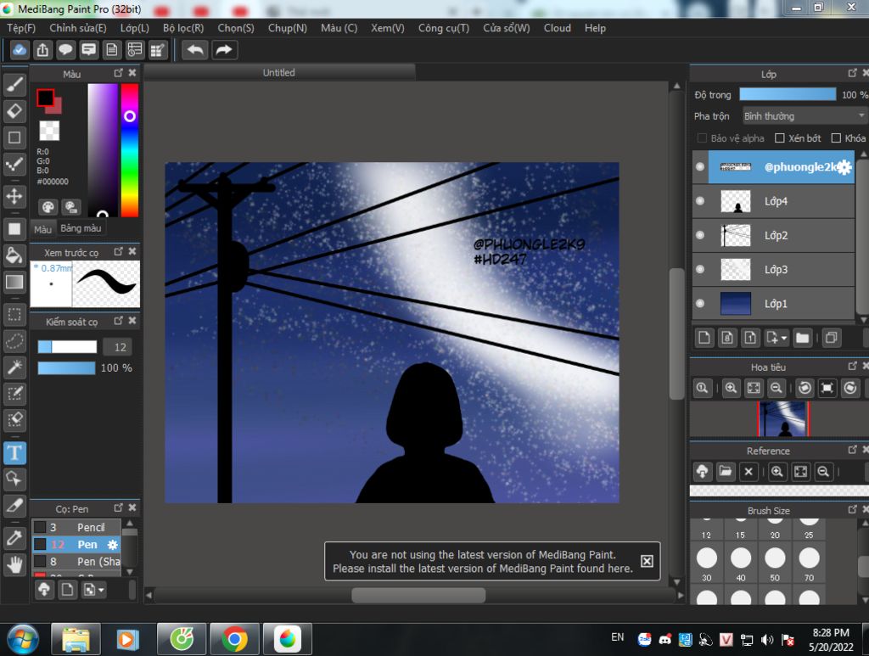Hide the Lớp2 layer
The width and height of the screenshot is (869, 656).
pyautogui.click(x=700, y=235)
